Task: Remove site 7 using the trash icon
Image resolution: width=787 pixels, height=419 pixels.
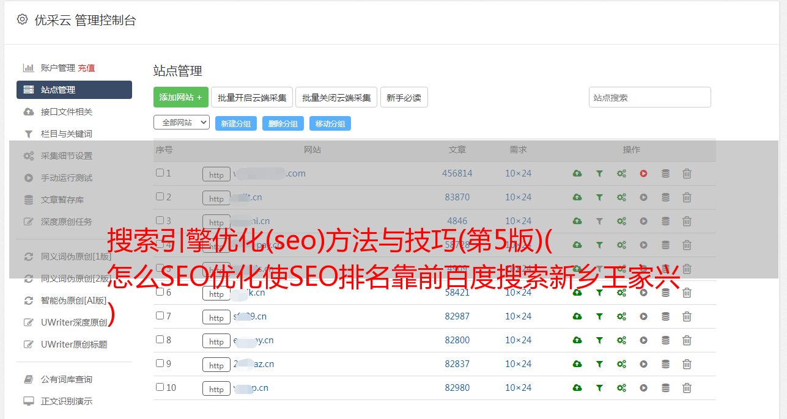Action: (687, 316)
